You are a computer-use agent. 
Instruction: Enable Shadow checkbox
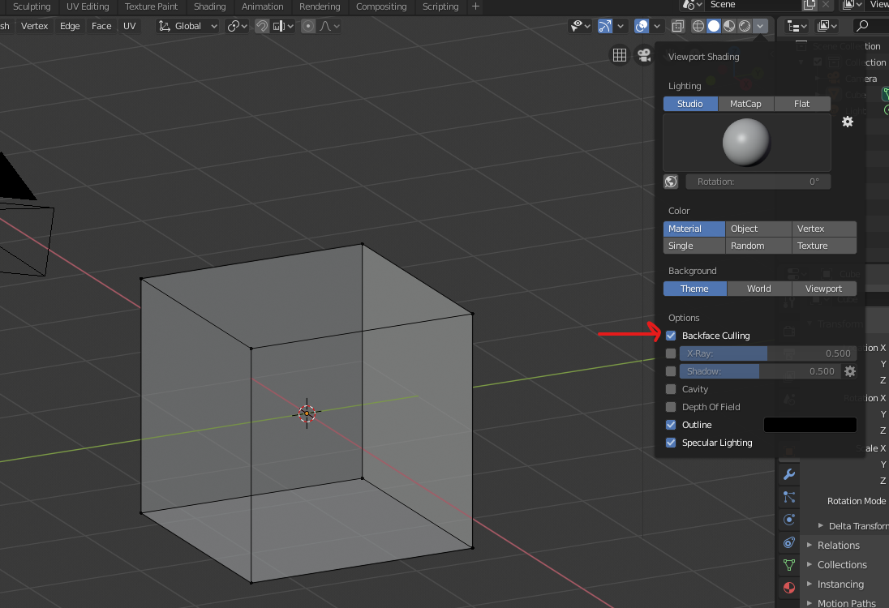pos(671,371)
